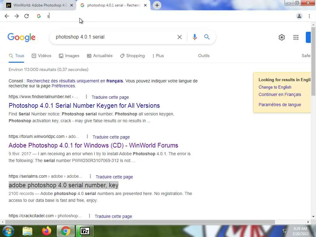Click the https://www.findserialnumber.net URL text

[40, 97]
